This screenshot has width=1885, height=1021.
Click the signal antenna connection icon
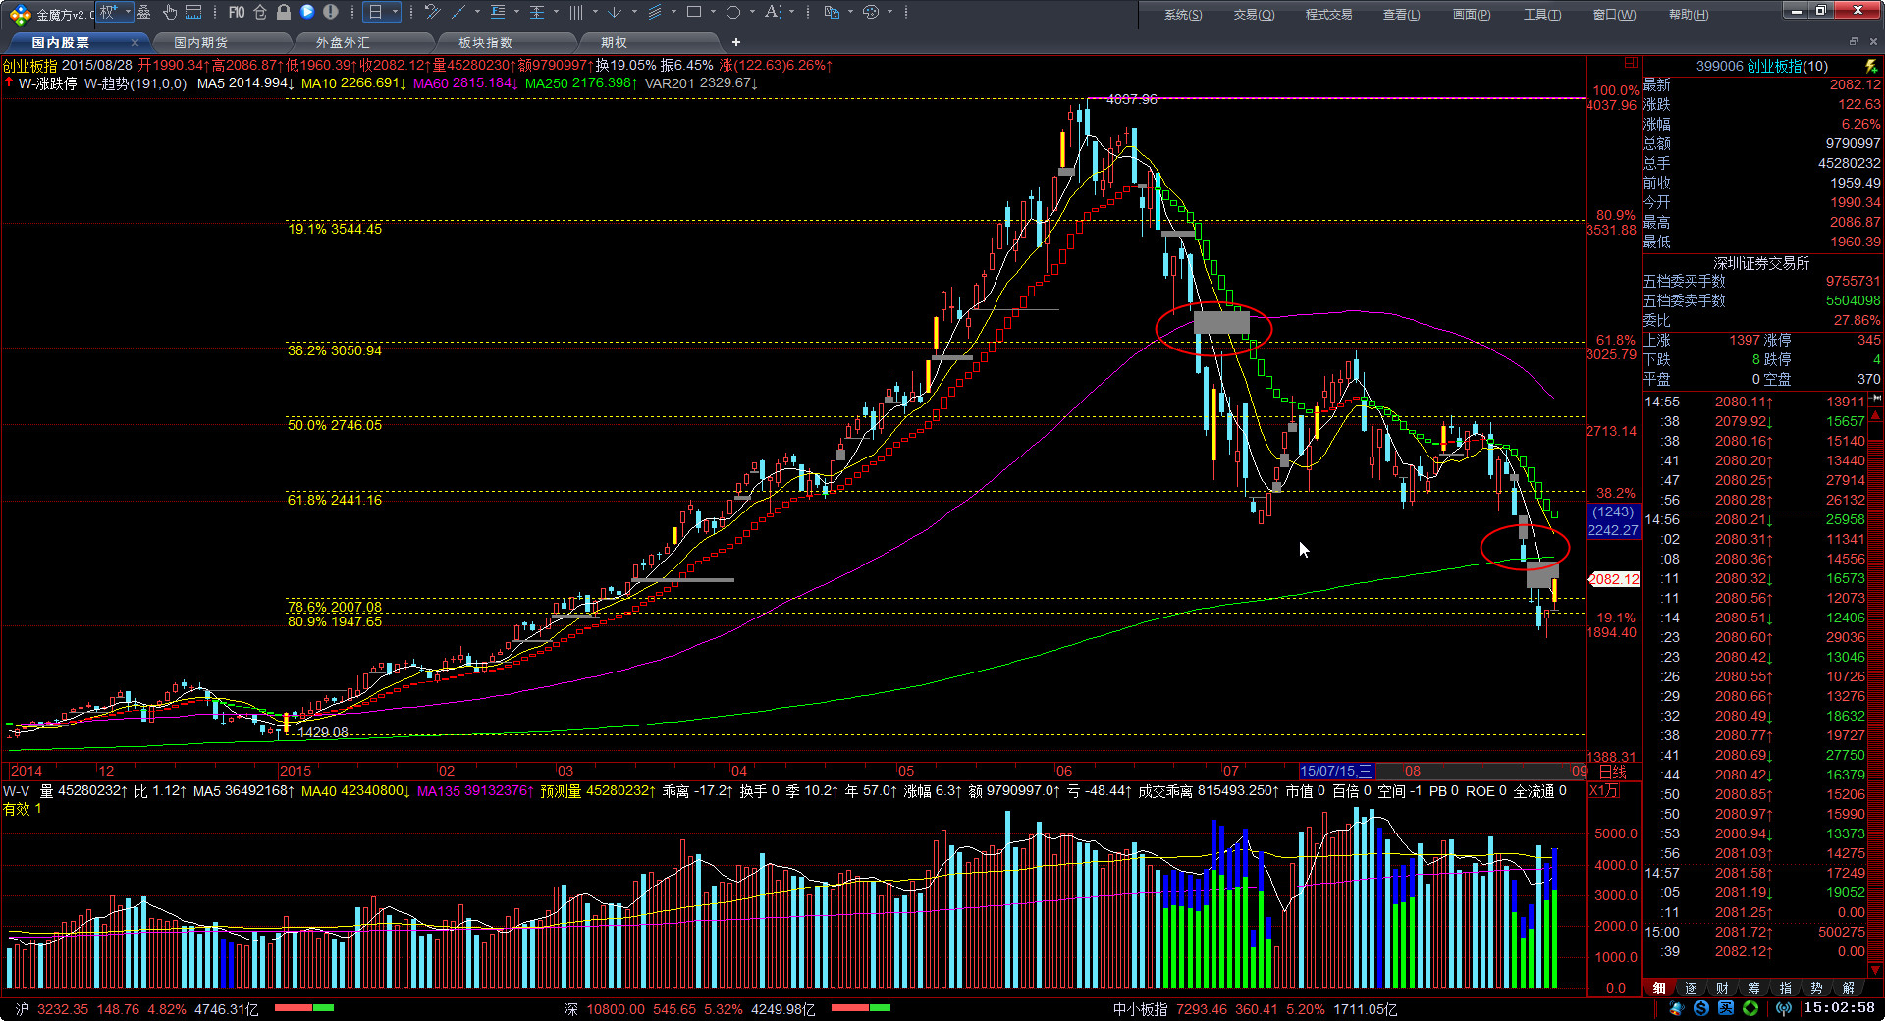coord(1783,1008)
